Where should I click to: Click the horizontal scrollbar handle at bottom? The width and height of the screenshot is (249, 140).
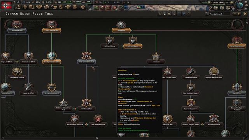(x=97, y=138)
